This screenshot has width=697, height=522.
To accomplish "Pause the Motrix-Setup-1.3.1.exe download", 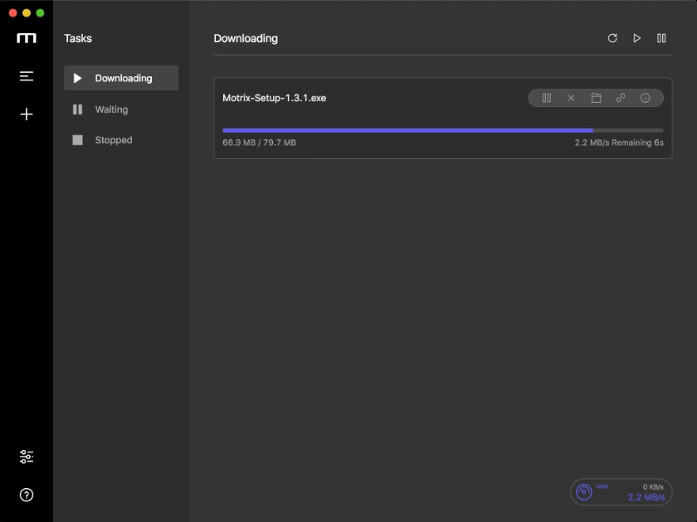I will coord(546,98).
